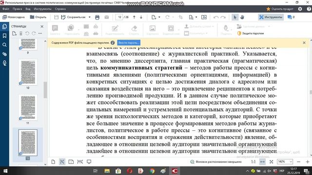Click the New Task (Новая задача) button
The image size is (312, 175).
pos(14,17)
